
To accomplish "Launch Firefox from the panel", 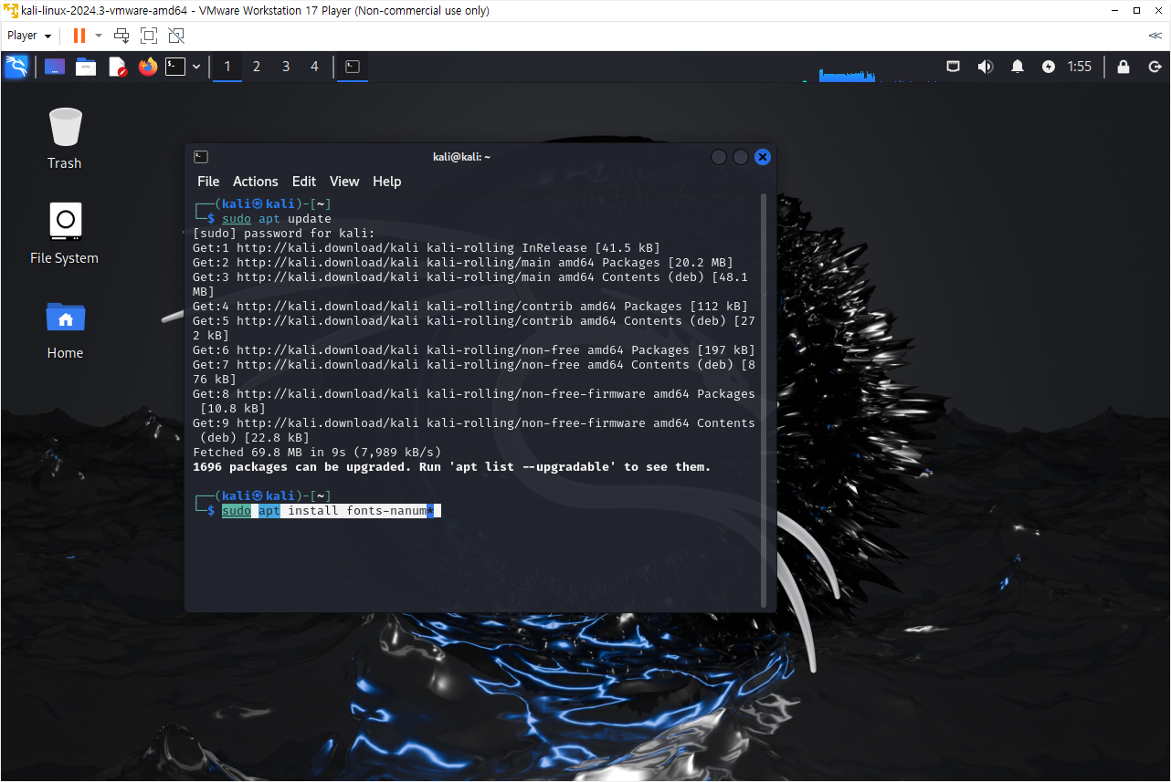I will click(x=148, y=67).
